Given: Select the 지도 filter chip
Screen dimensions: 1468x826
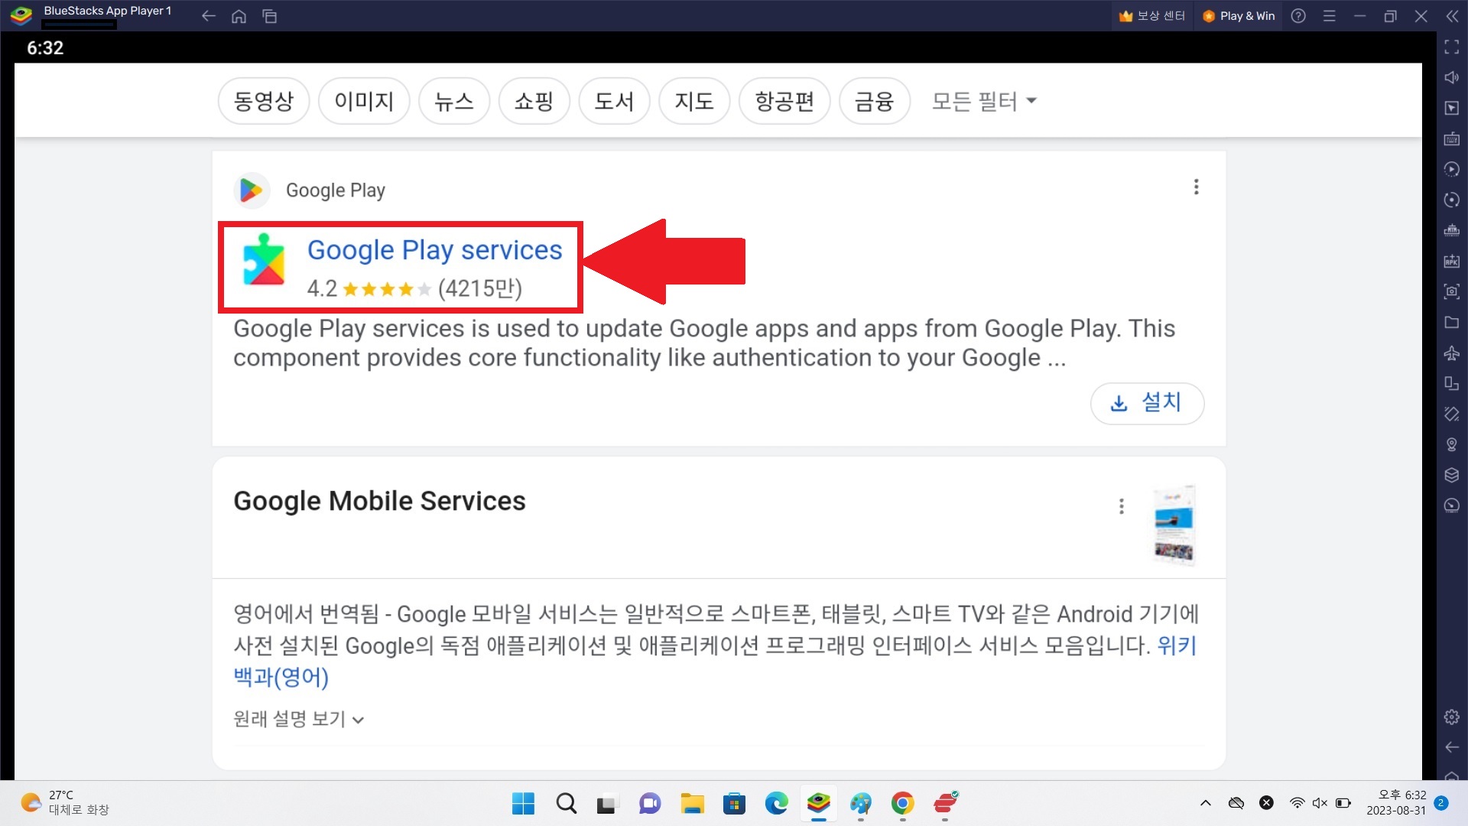Looking at the screenshot, I should tap(694, 101).
